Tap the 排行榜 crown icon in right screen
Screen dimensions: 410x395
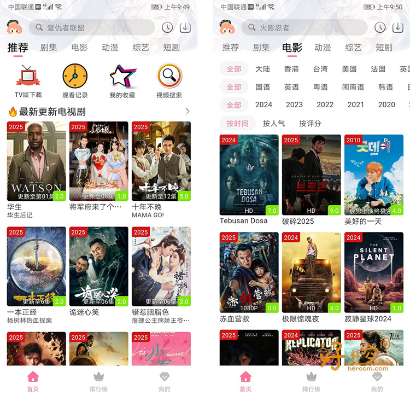pos(311,377)
